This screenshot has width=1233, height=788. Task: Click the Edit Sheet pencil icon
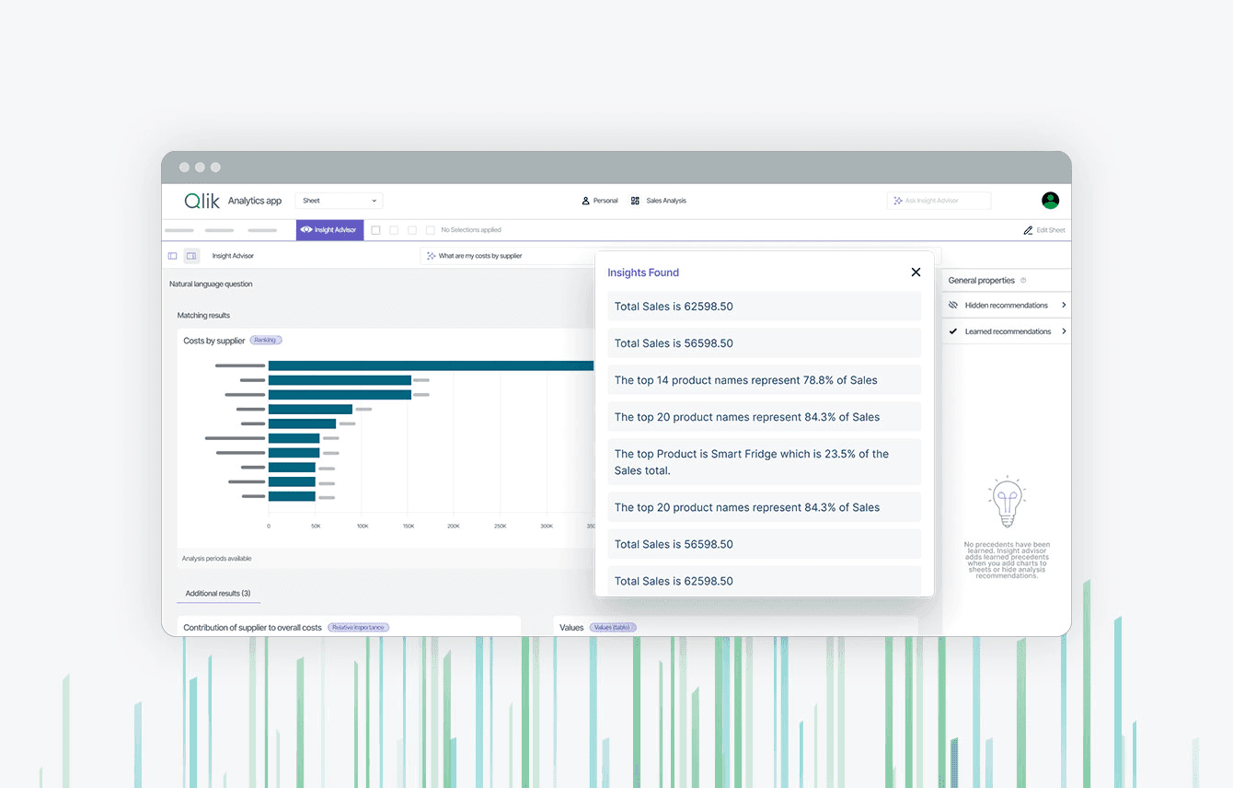(x=1028, y=230)
